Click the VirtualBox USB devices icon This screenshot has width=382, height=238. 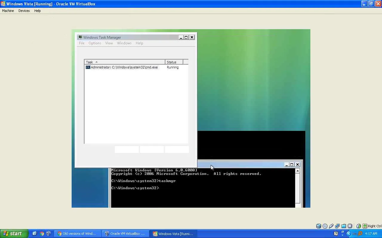[x=331, y=226]
